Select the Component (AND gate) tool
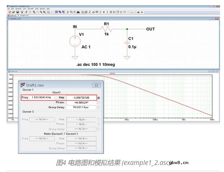Screen dimensions: 224x172 pyautogui.click(x=114, y=12)
